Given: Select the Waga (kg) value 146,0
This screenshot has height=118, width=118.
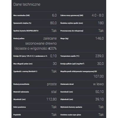Looking at the screenshot, I should (99, 38).
